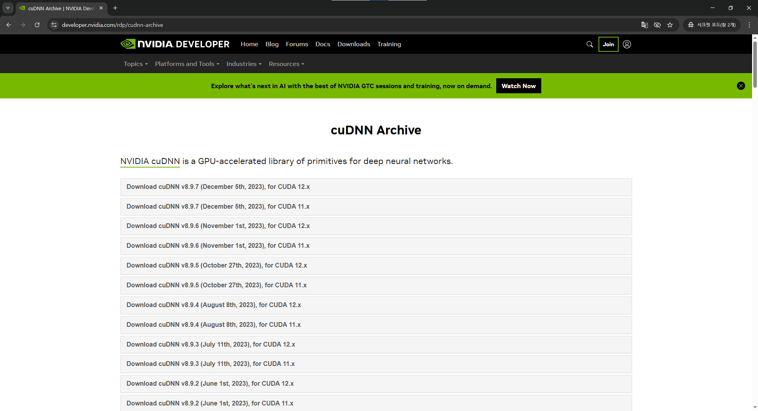Open the Docs navigation link
This screenshot has height=411, width=758.
point(323,44)
